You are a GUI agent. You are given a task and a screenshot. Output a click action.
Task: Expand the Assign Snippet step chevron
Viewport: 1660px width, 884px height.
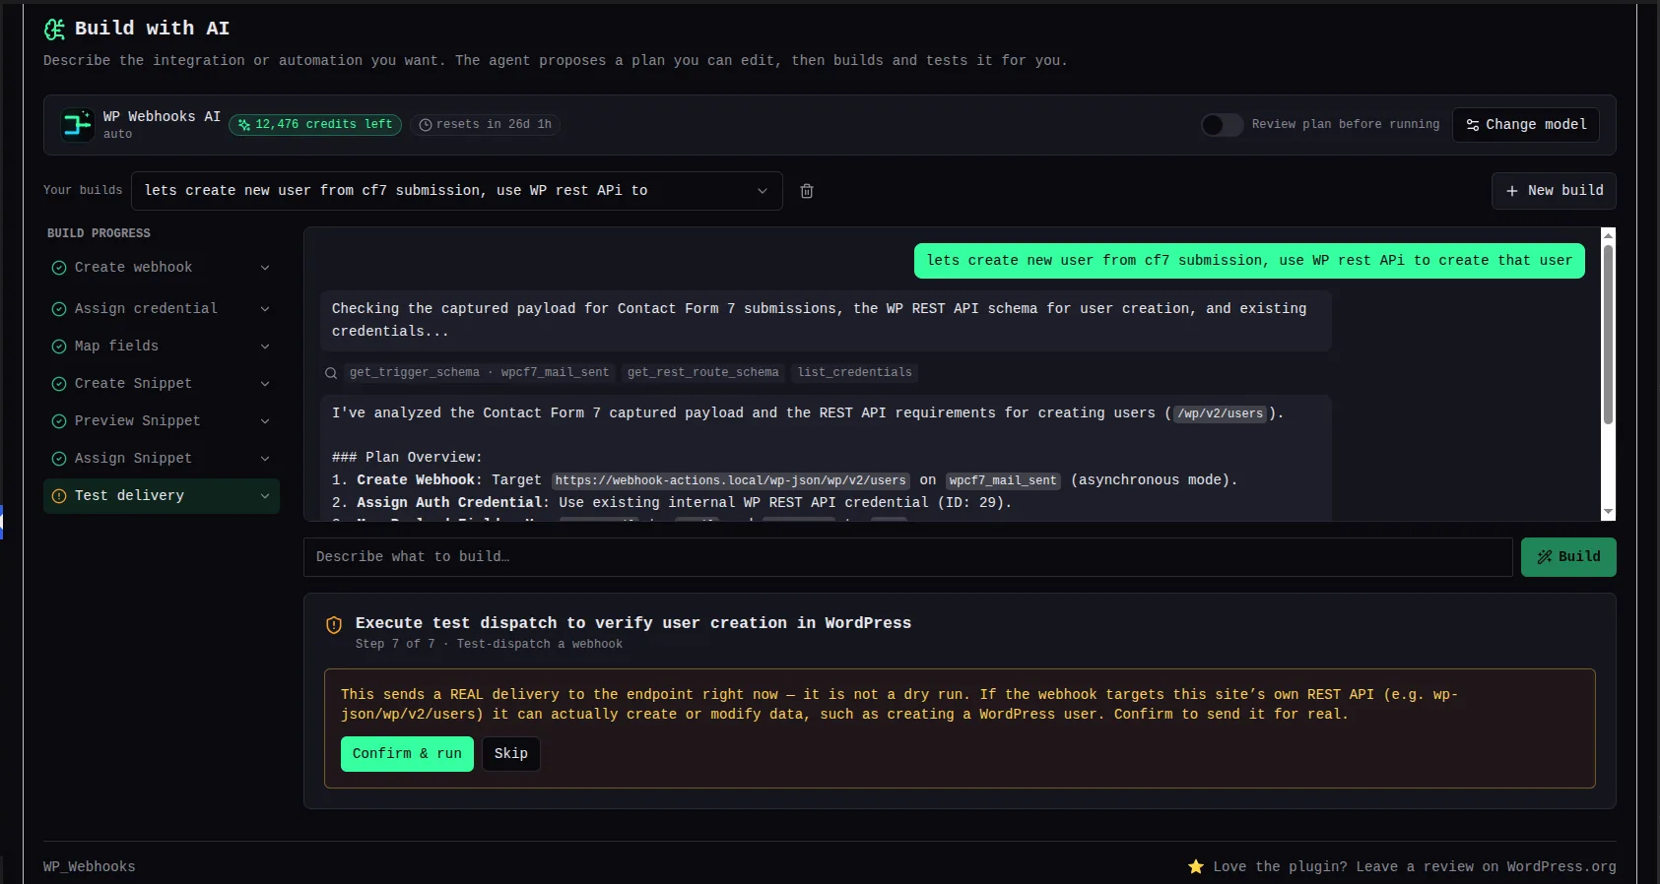pyautogui.click(x=265, y=459)
